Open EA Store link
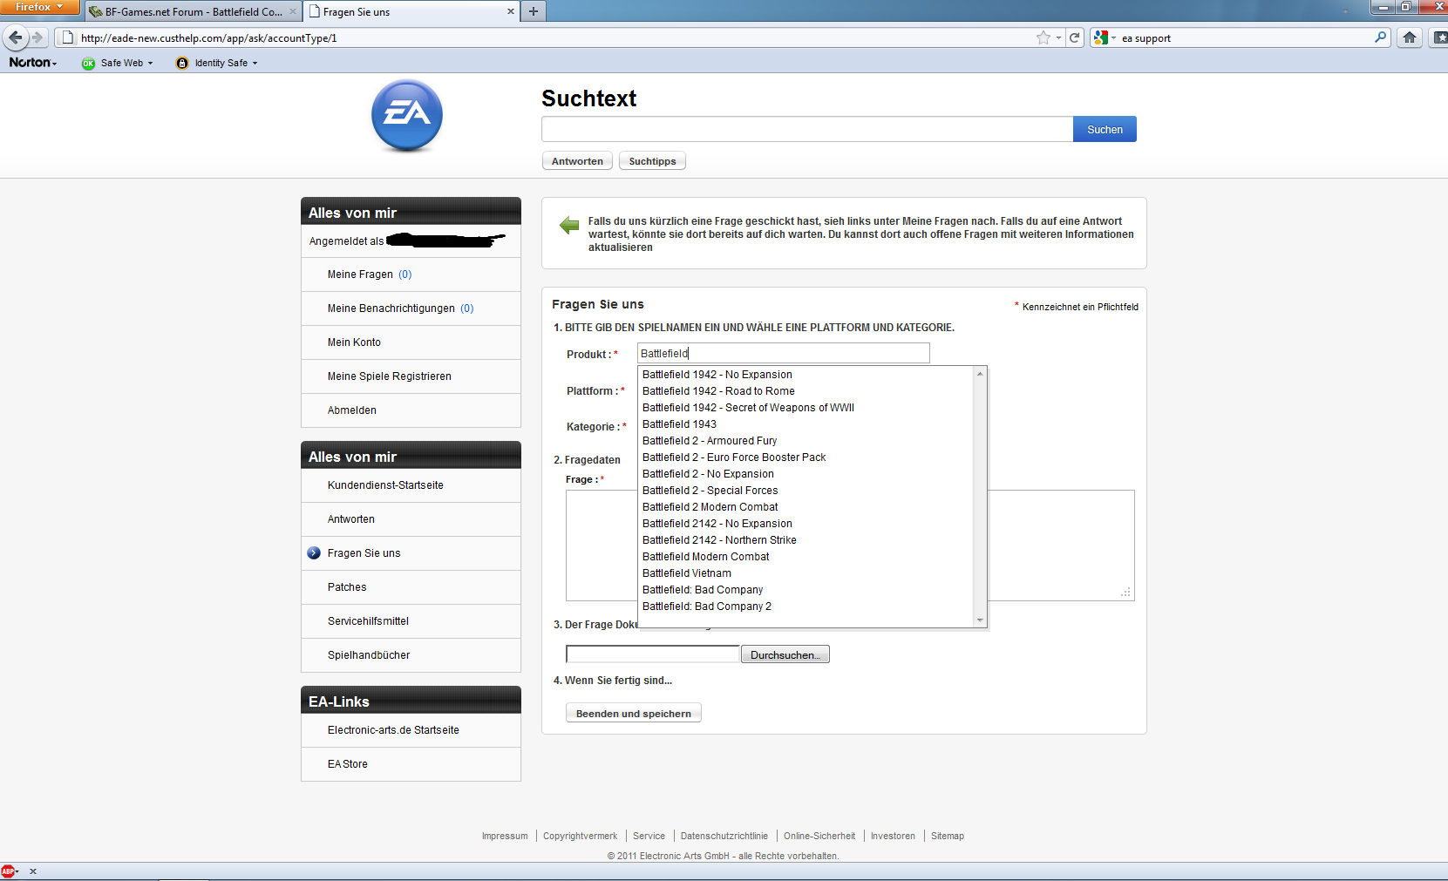 pos(411,764)
